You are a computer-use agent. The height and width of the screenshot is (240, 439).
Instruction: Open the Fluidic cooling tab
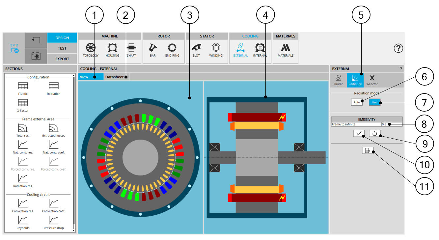point(338,80)
